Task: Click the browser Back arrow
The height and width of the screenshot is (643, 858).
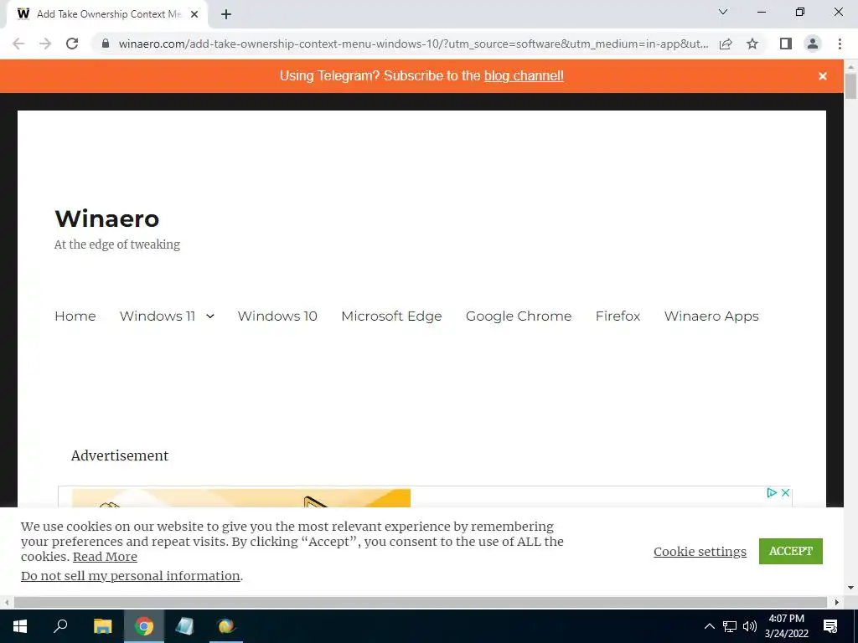Action: [x=18, y=44]
